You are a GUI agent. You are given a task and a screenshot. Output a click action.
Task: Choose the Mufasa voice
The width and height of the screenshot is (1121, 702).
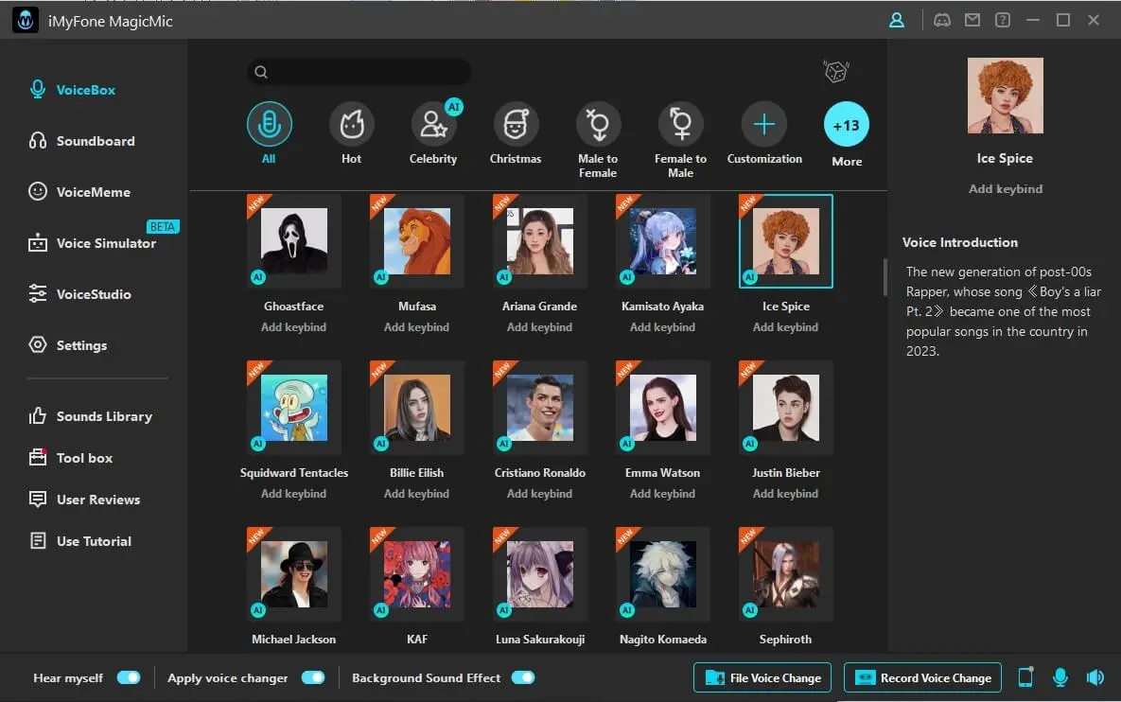(x=417, y=241)
